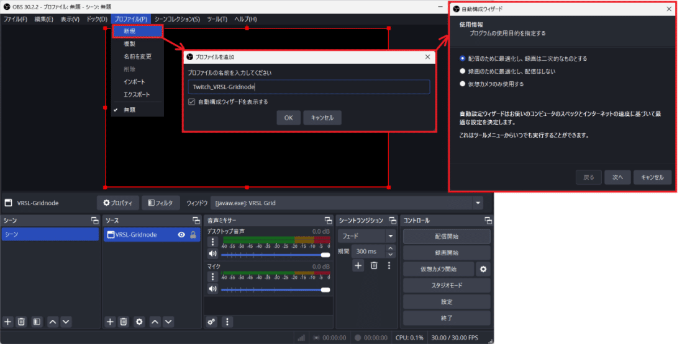
Task: Choose 複製 in the profile menu
Action: pos(137,44)
